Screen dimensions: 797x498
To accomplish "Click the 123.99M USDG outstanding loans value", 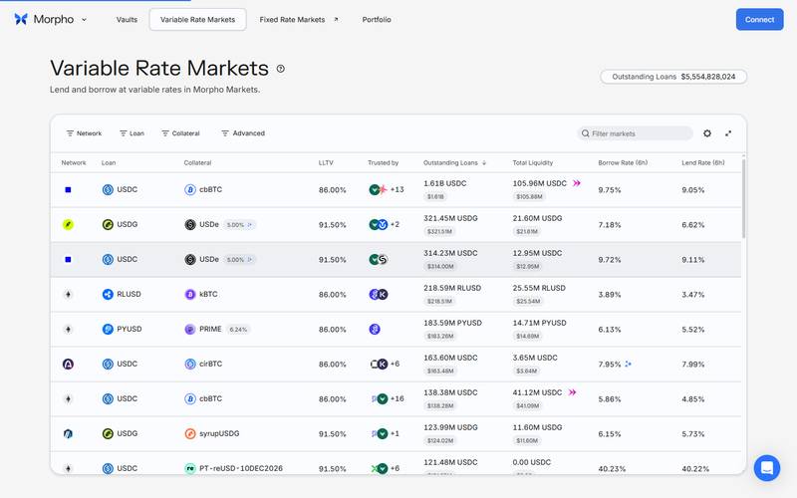I will click(450, 427).
